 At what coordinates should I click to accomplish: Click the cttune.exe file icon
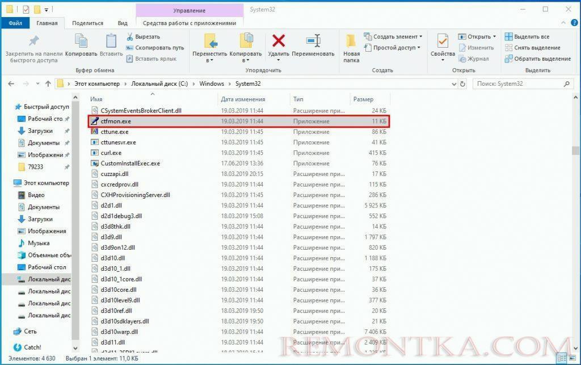95,132
